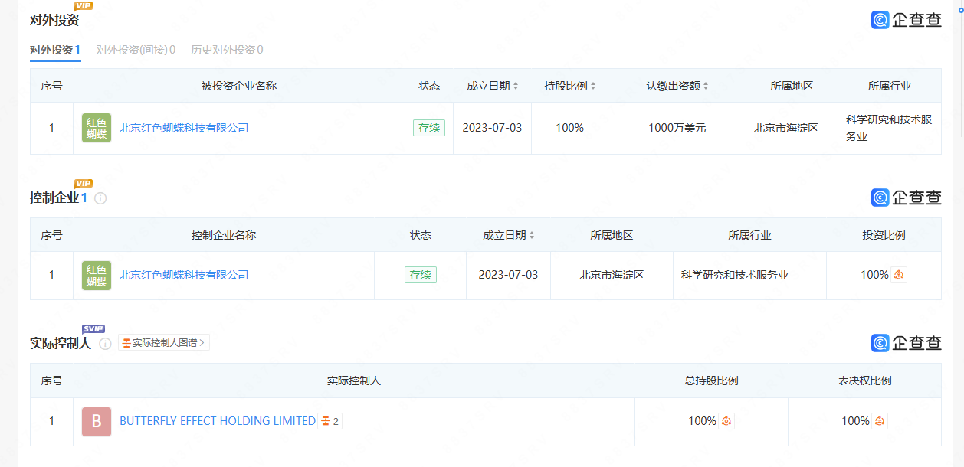The image size is (964, 467).
Task: Click the 100% 持股比例 cell in 对外投资
Action: pyautogui.click(x=570, y=128)
